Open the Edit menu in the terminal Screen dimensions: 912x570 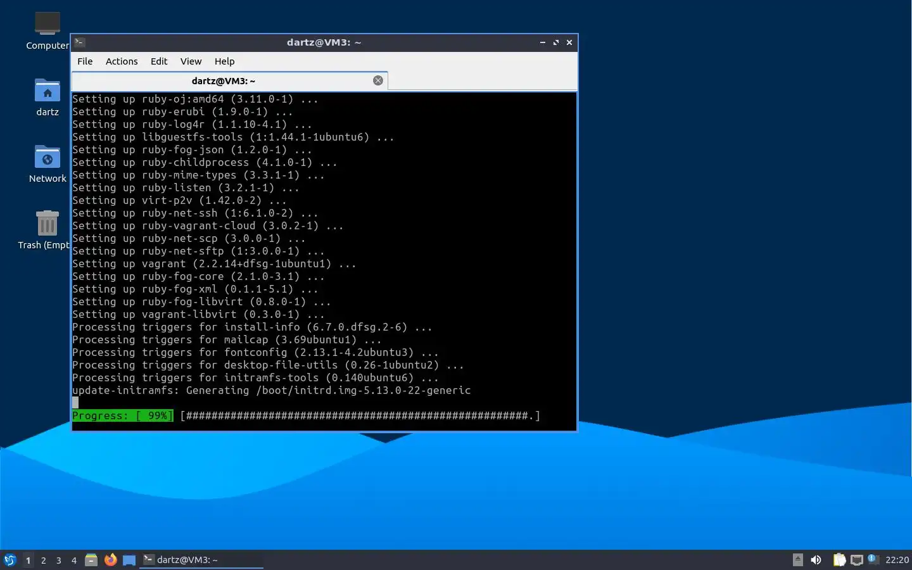(x=159, y=61)
